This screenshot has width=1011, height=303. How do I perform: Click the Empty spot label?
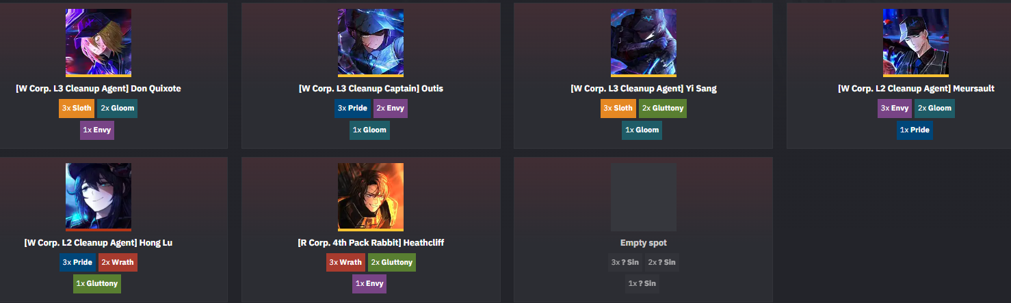coord(644,243)
